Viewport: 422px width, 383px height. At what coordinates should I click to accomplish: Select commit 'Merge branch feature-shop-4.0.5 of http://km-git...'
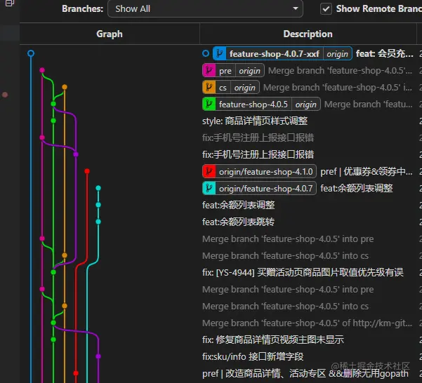tap(307, 323)
